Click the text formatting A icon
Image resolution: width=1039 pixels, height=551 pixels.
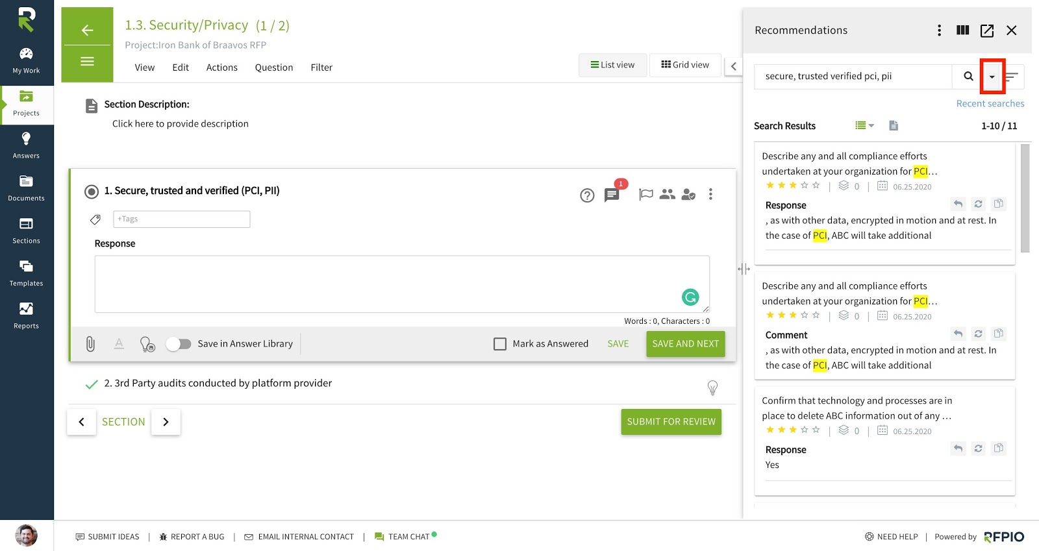point(119,344)
